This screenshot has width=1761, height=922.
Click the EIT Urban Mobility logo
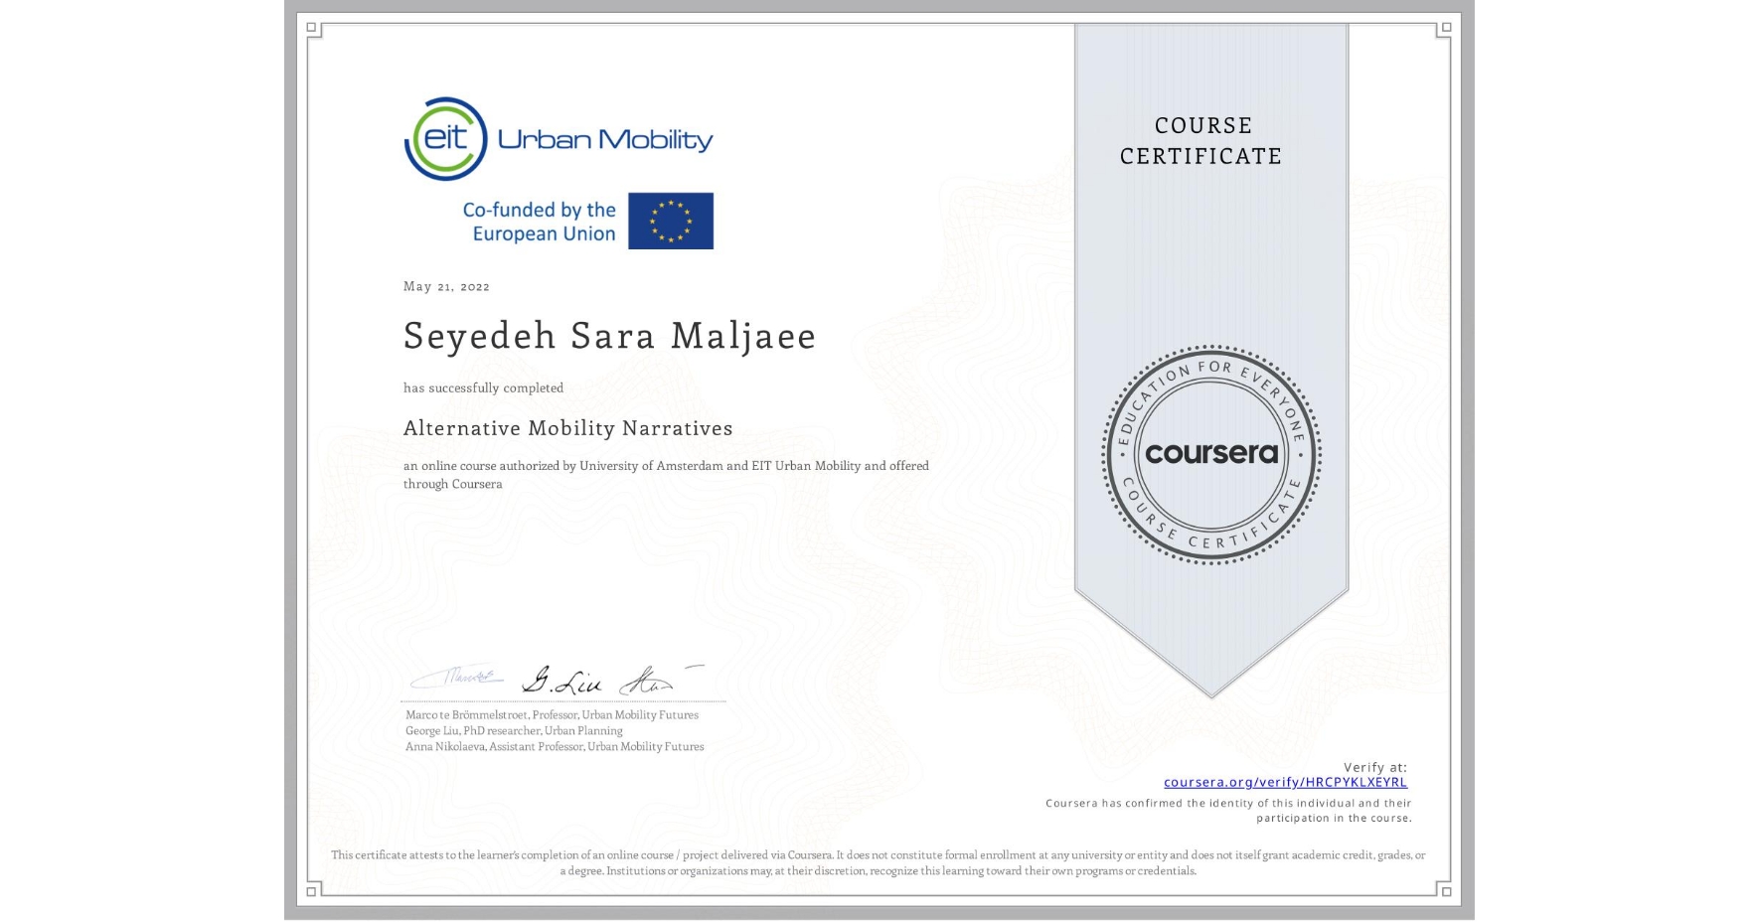click(558, 138)
